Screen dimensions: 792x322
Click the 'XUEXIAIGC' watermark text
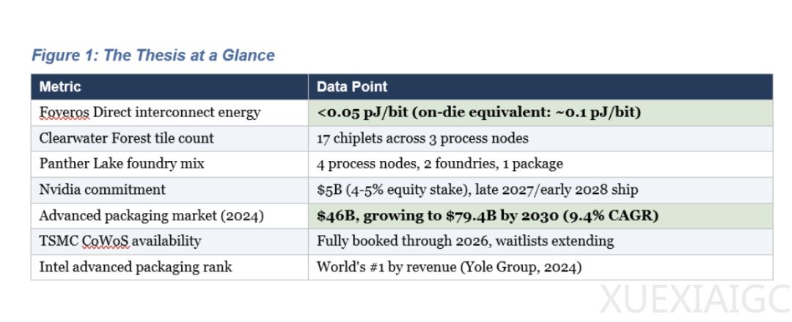click(693, 300)
